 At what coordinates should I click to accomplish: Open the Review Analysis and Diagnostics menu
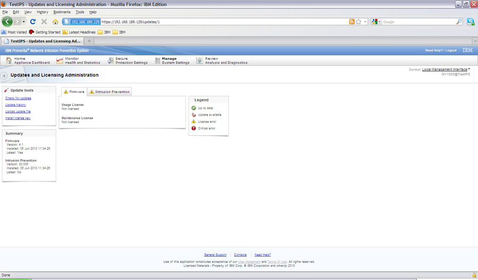[x=222, y=60]
